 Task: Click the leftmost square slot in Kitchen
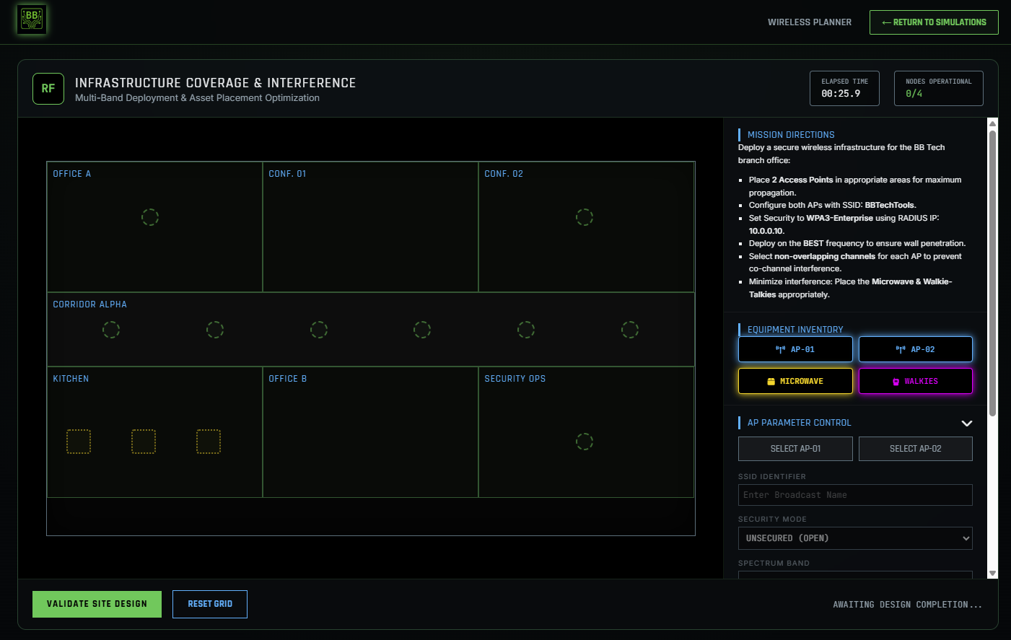tap(79, 442)
